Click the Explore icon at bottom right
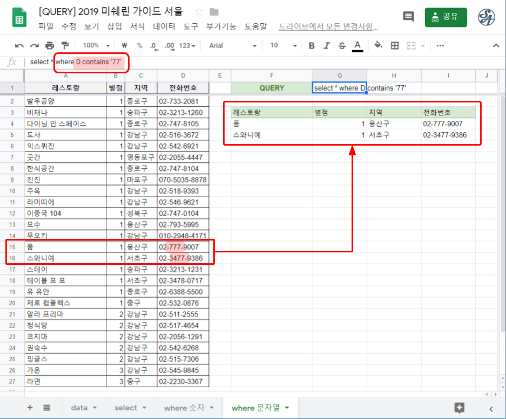The height and width of the screenshot is (419, 506). 460,408
